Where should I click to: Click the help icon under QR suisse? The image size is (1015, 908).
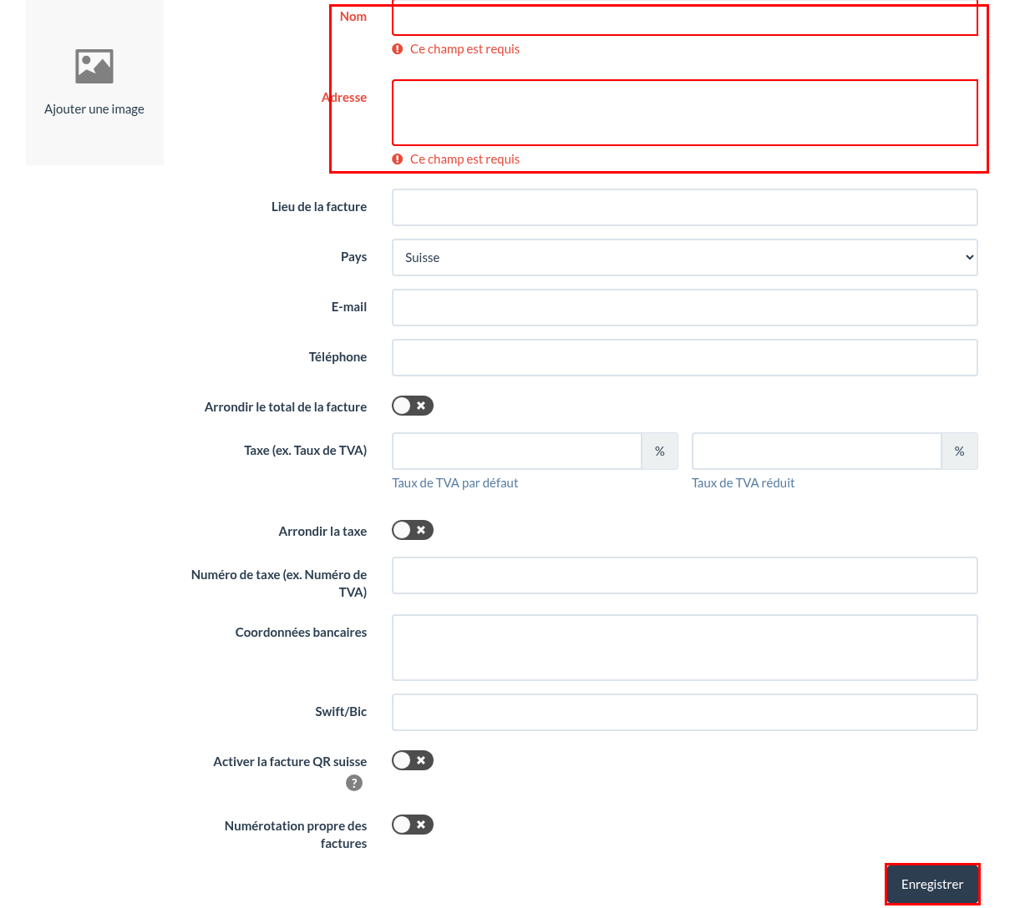tap(354, 783)
